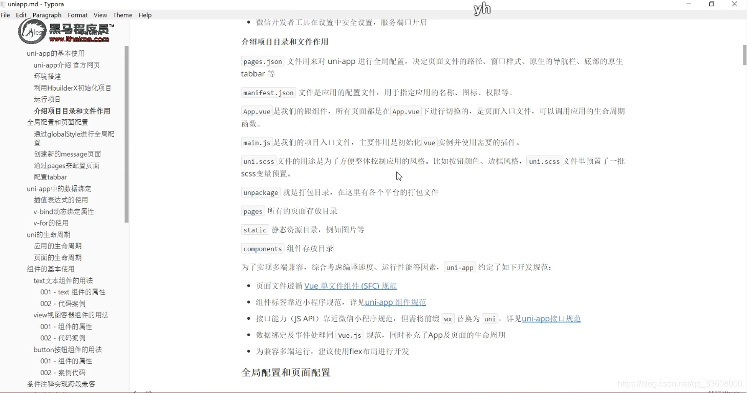Select outline item 利用HbuilderX初始化项目
Image resolution: width=747 pixels, height=393 pixels.
(73, 88)
